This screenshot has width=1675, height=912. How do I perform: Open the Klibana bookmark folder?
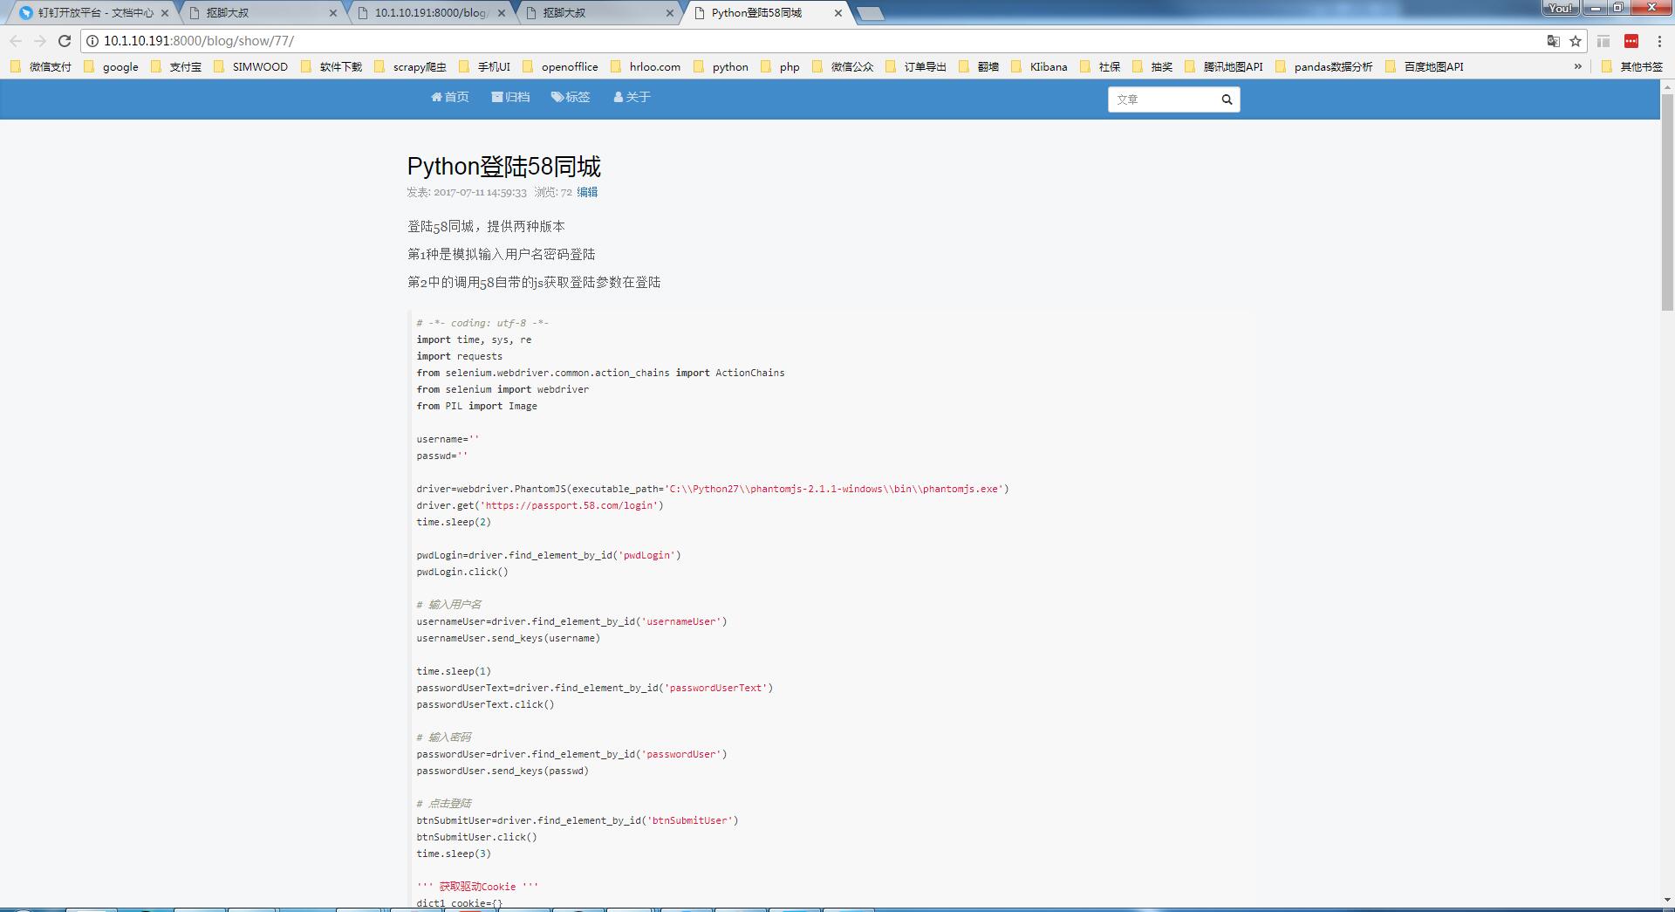pyautogui.click(x=1039, y=66)
